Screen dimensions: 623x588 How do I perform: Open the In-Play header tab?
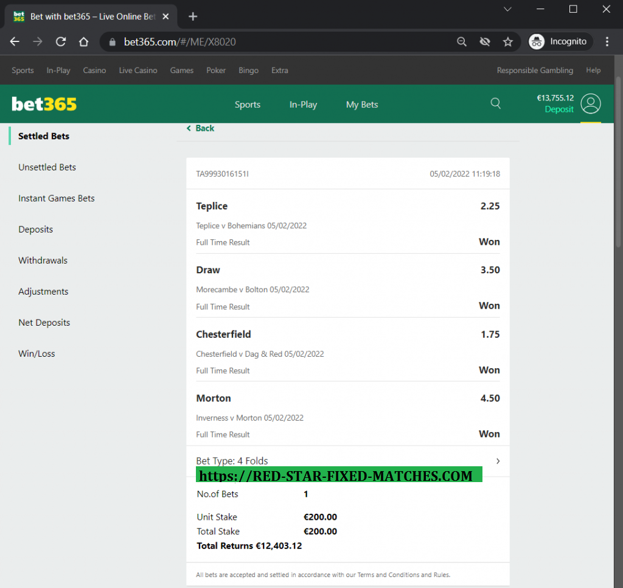(303, 105)
